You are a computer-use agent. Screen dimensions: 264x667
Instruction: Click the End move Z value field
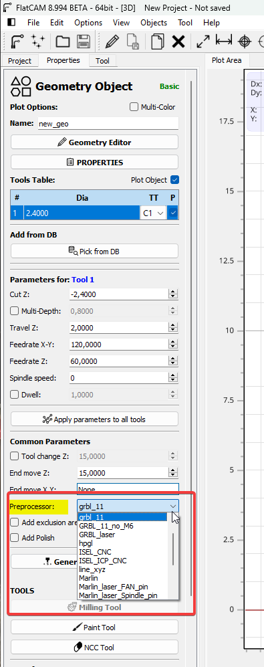(x=123, y=472)
